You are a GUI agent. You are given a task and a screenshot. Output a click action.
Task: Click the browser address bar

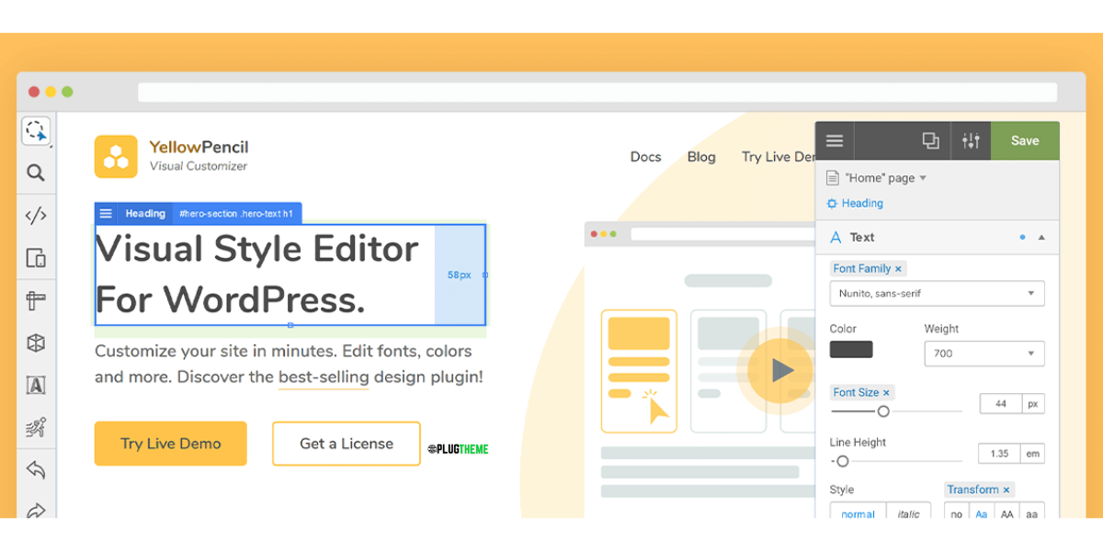[597, 92]
